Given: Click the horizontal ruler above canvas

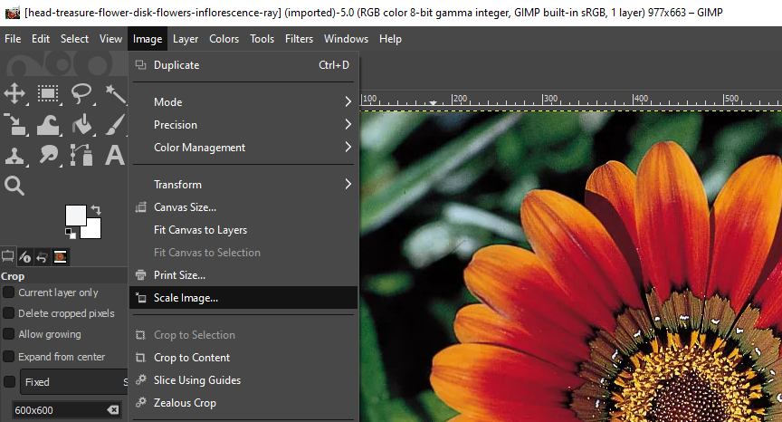Looking at the screenshot, I should [x=570, y=99].
